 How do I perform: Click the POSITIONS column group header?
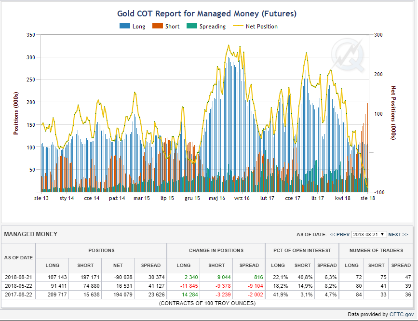(x=101, y=251)
